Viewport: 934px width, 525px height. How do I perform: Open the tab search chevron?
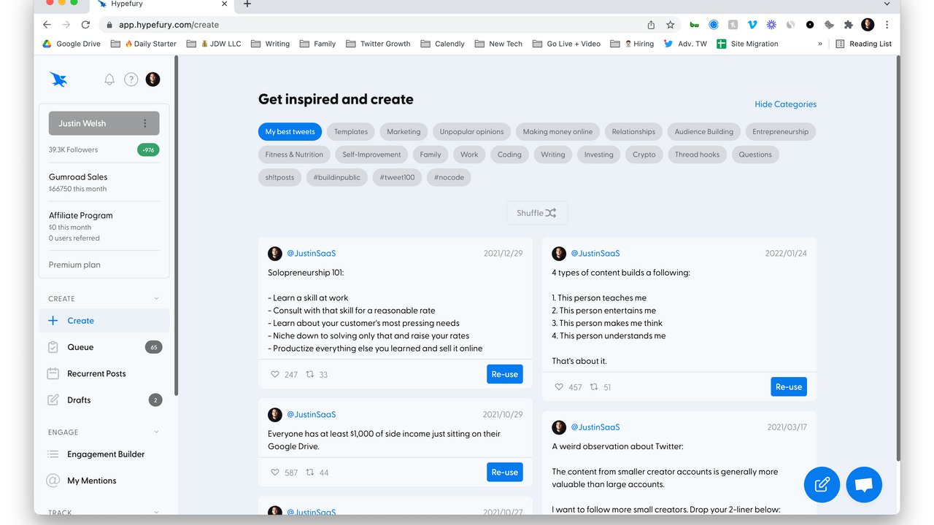click(x=887, y=4)
